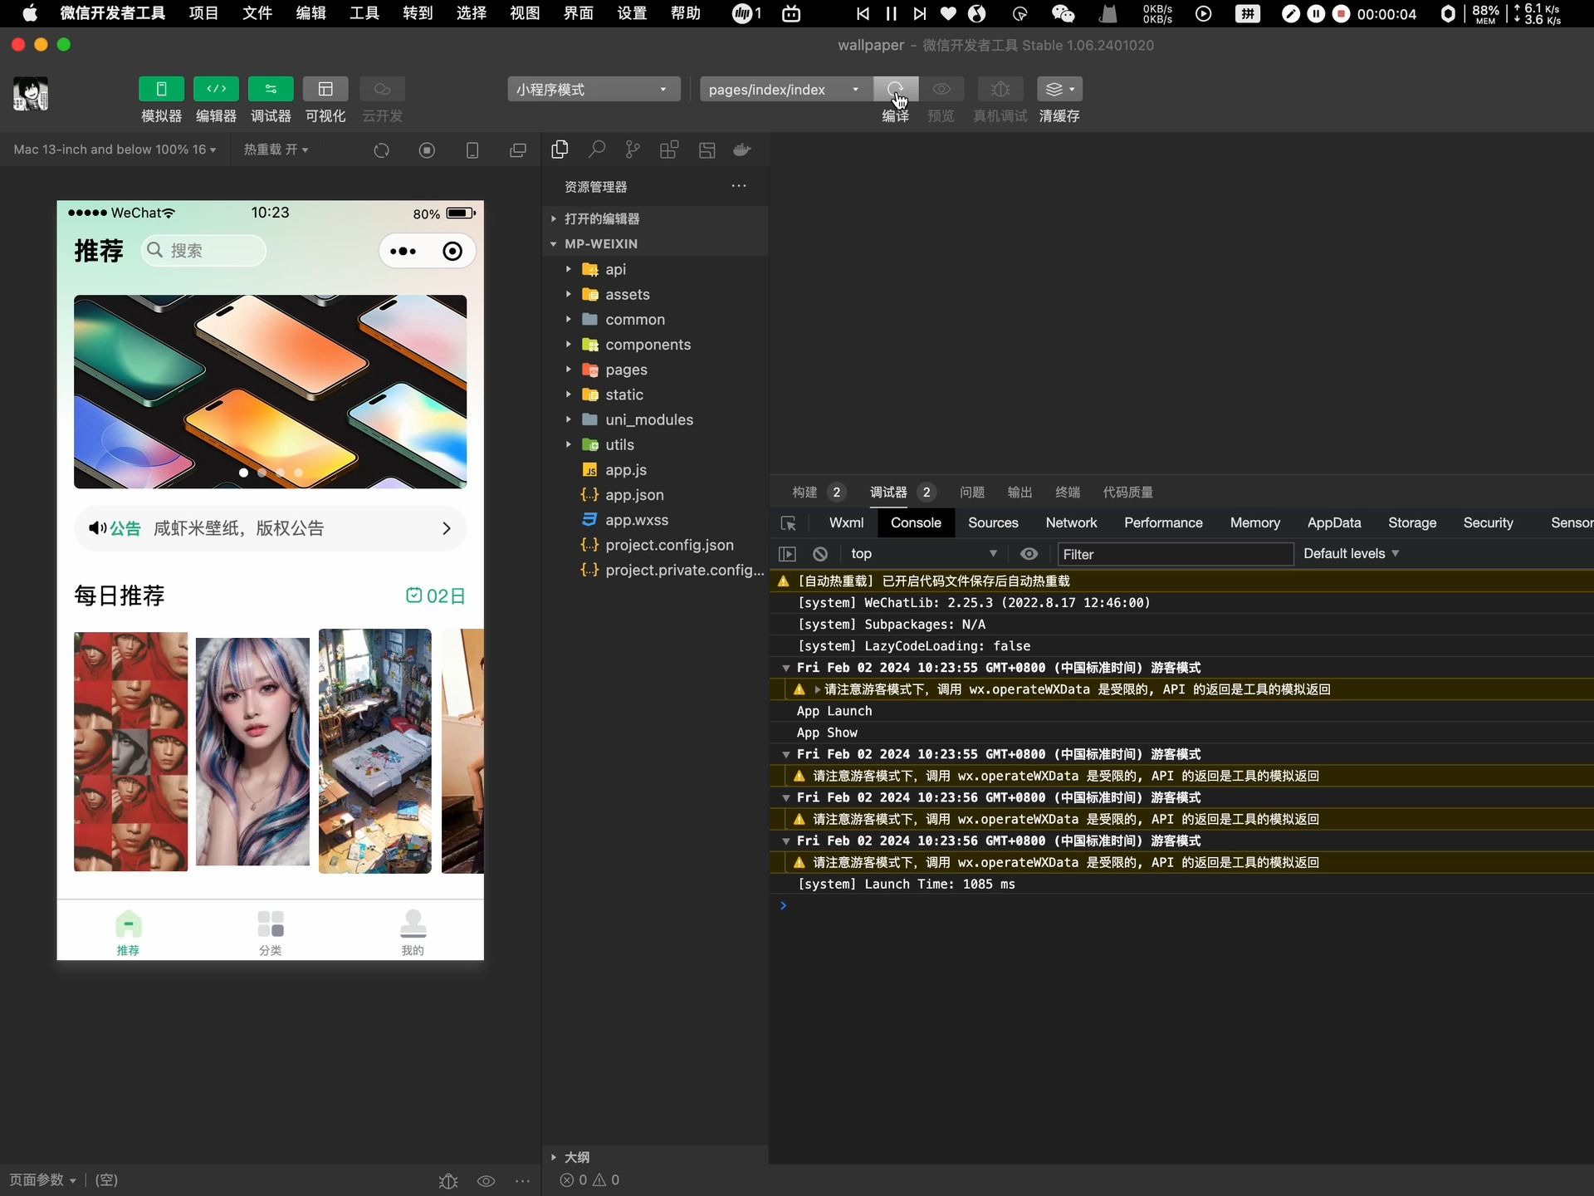The image size is (1594, 1196).
Task: Open the Wxml devtools tab
Action: (846, 522)
